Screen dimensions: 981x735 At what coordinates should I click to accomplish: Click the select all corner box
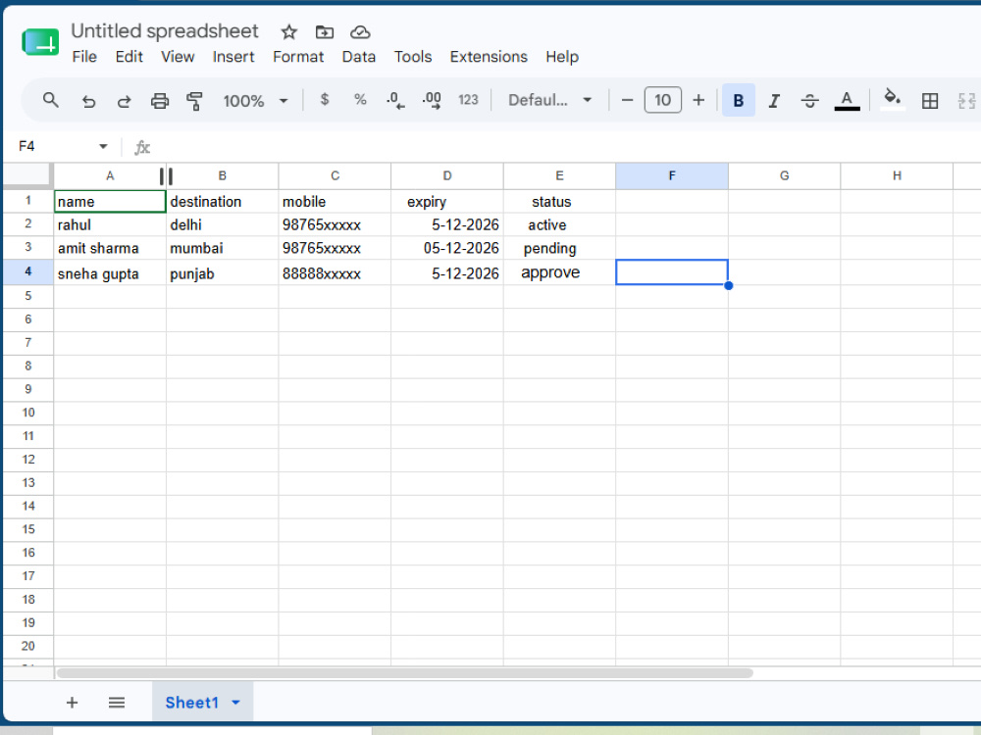pos(27,175)
